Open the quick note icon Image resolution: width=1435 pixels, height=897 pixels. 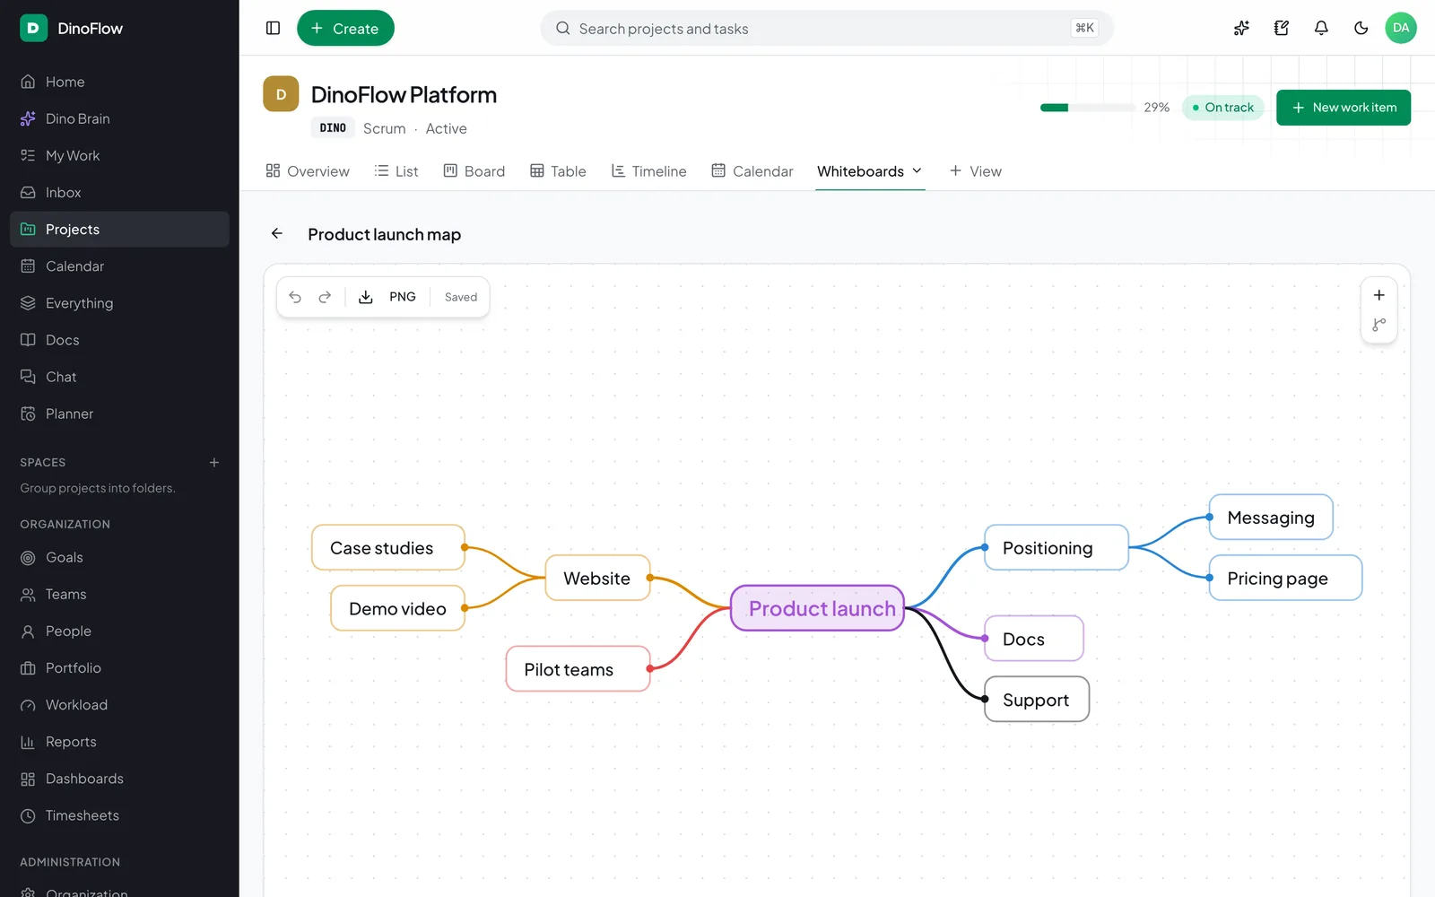point(1282,28)
